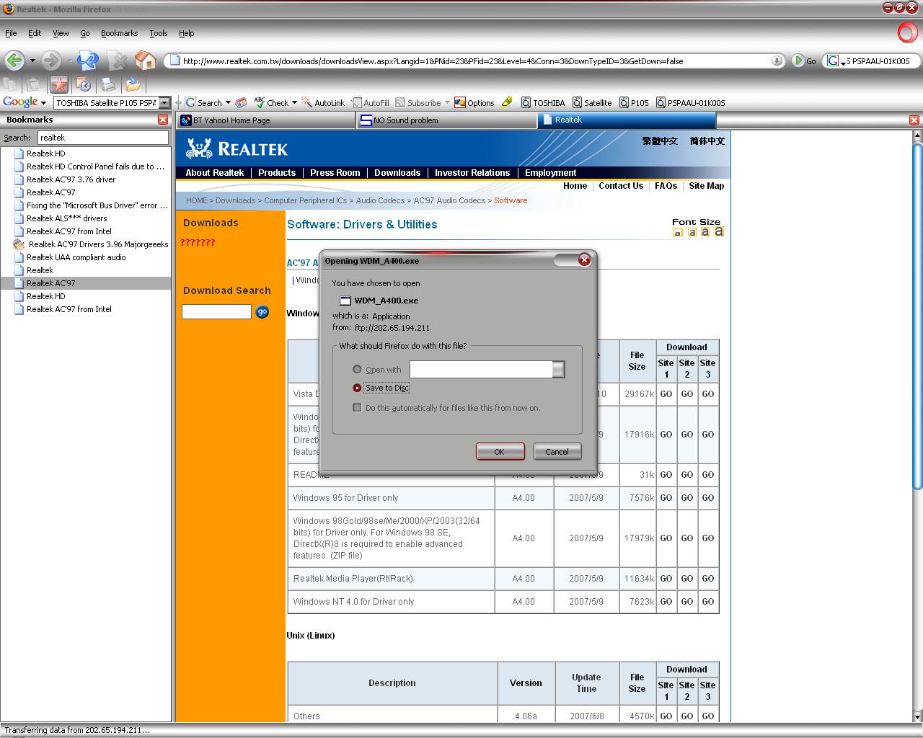Viewport: 923px width, 738px height.
Task: Open the Realtek ALS*** drivers bookmark
Action: 66,218
